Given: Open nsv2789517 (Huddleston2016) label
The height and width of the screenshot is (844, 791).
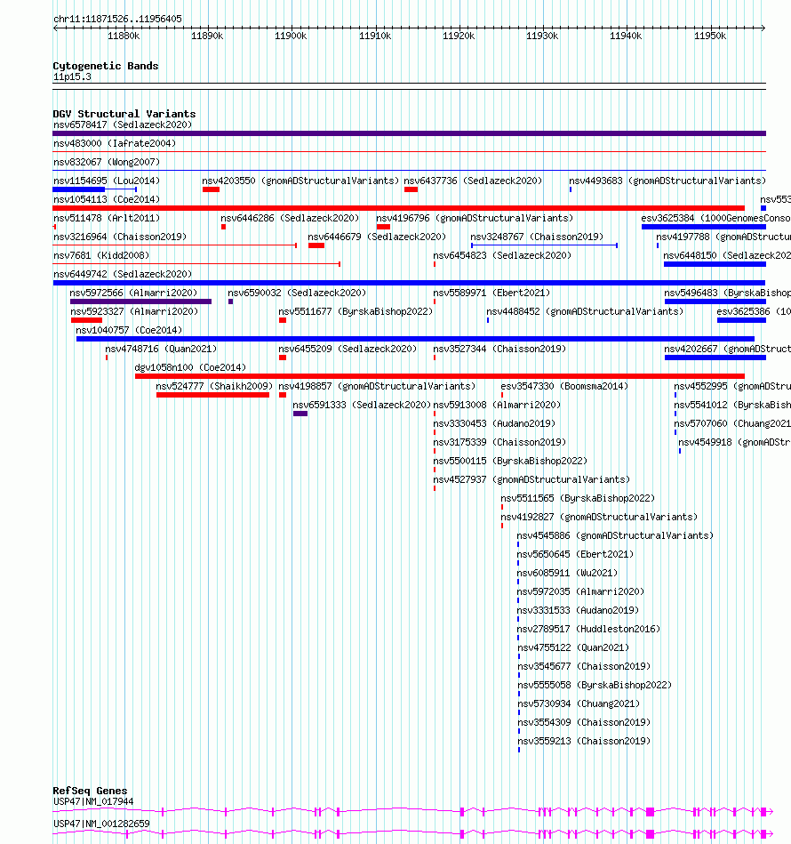Looking at the screenshot, I should [589, 630].
